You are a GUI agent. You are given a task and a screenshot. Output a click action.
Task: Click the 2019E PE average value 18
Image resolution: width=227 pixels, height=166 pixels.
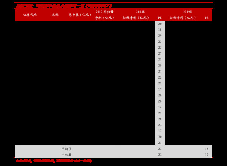pos(206,149)
